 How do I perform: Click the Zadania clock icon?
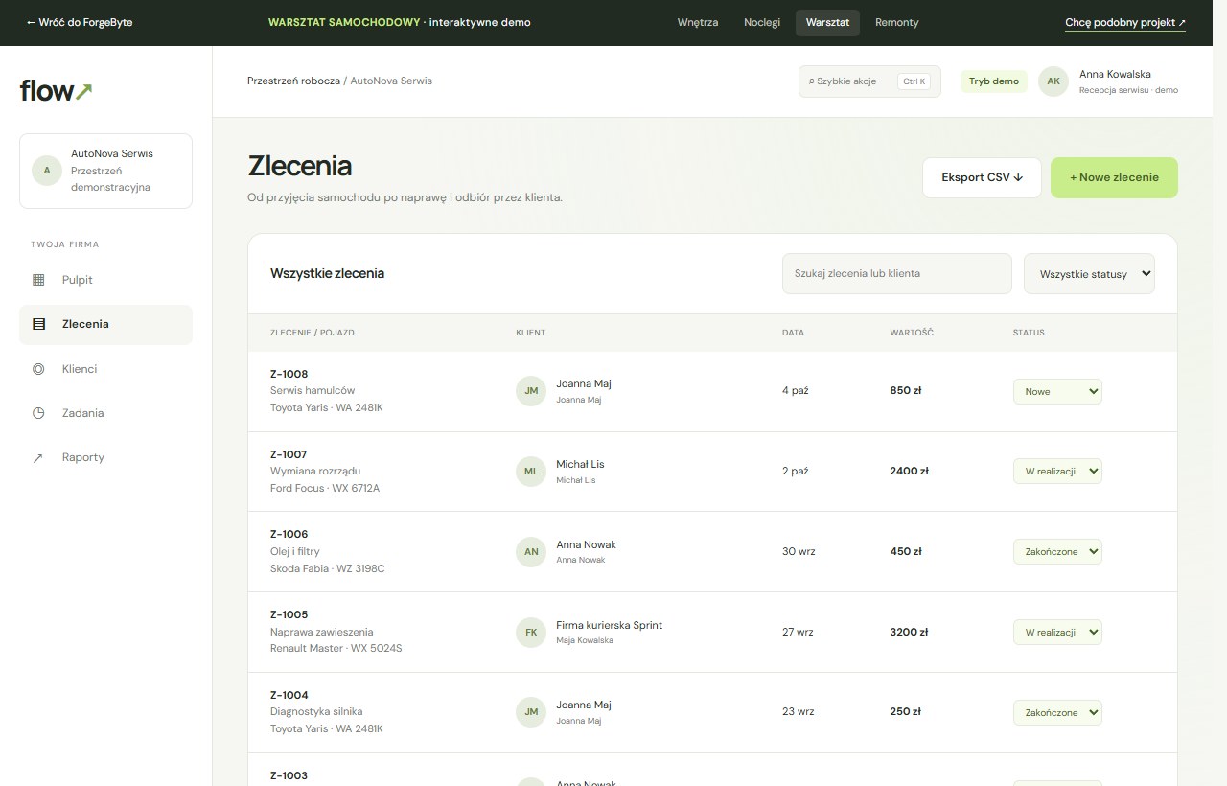38,413
